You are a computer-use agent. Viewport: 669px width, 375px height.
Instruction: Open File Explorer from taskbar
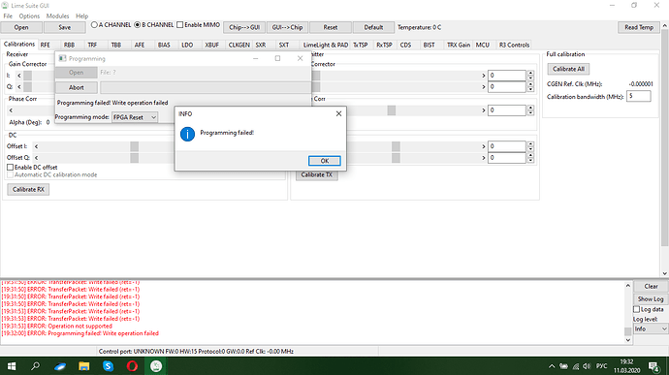tap(84, 366)
